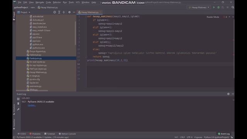The width and height of the screenshot is (247, 139).
Task: Click the Select Opened File target icon
Action: (54, 12)
